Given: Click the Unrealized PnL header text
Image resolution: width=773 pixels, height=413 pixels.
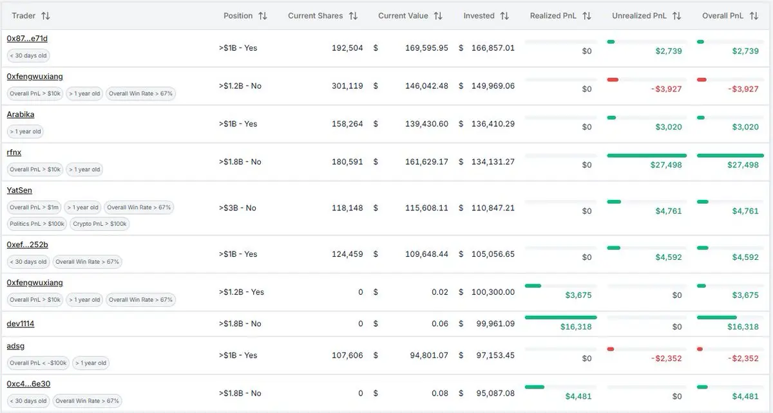Looking at the screenshot, I should [x=639, y=15].
